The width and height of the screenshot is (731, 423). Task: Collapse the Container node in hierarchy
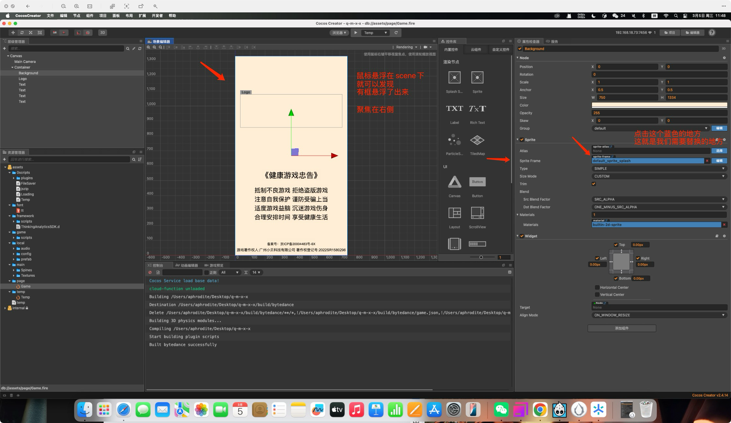[12, 67]
